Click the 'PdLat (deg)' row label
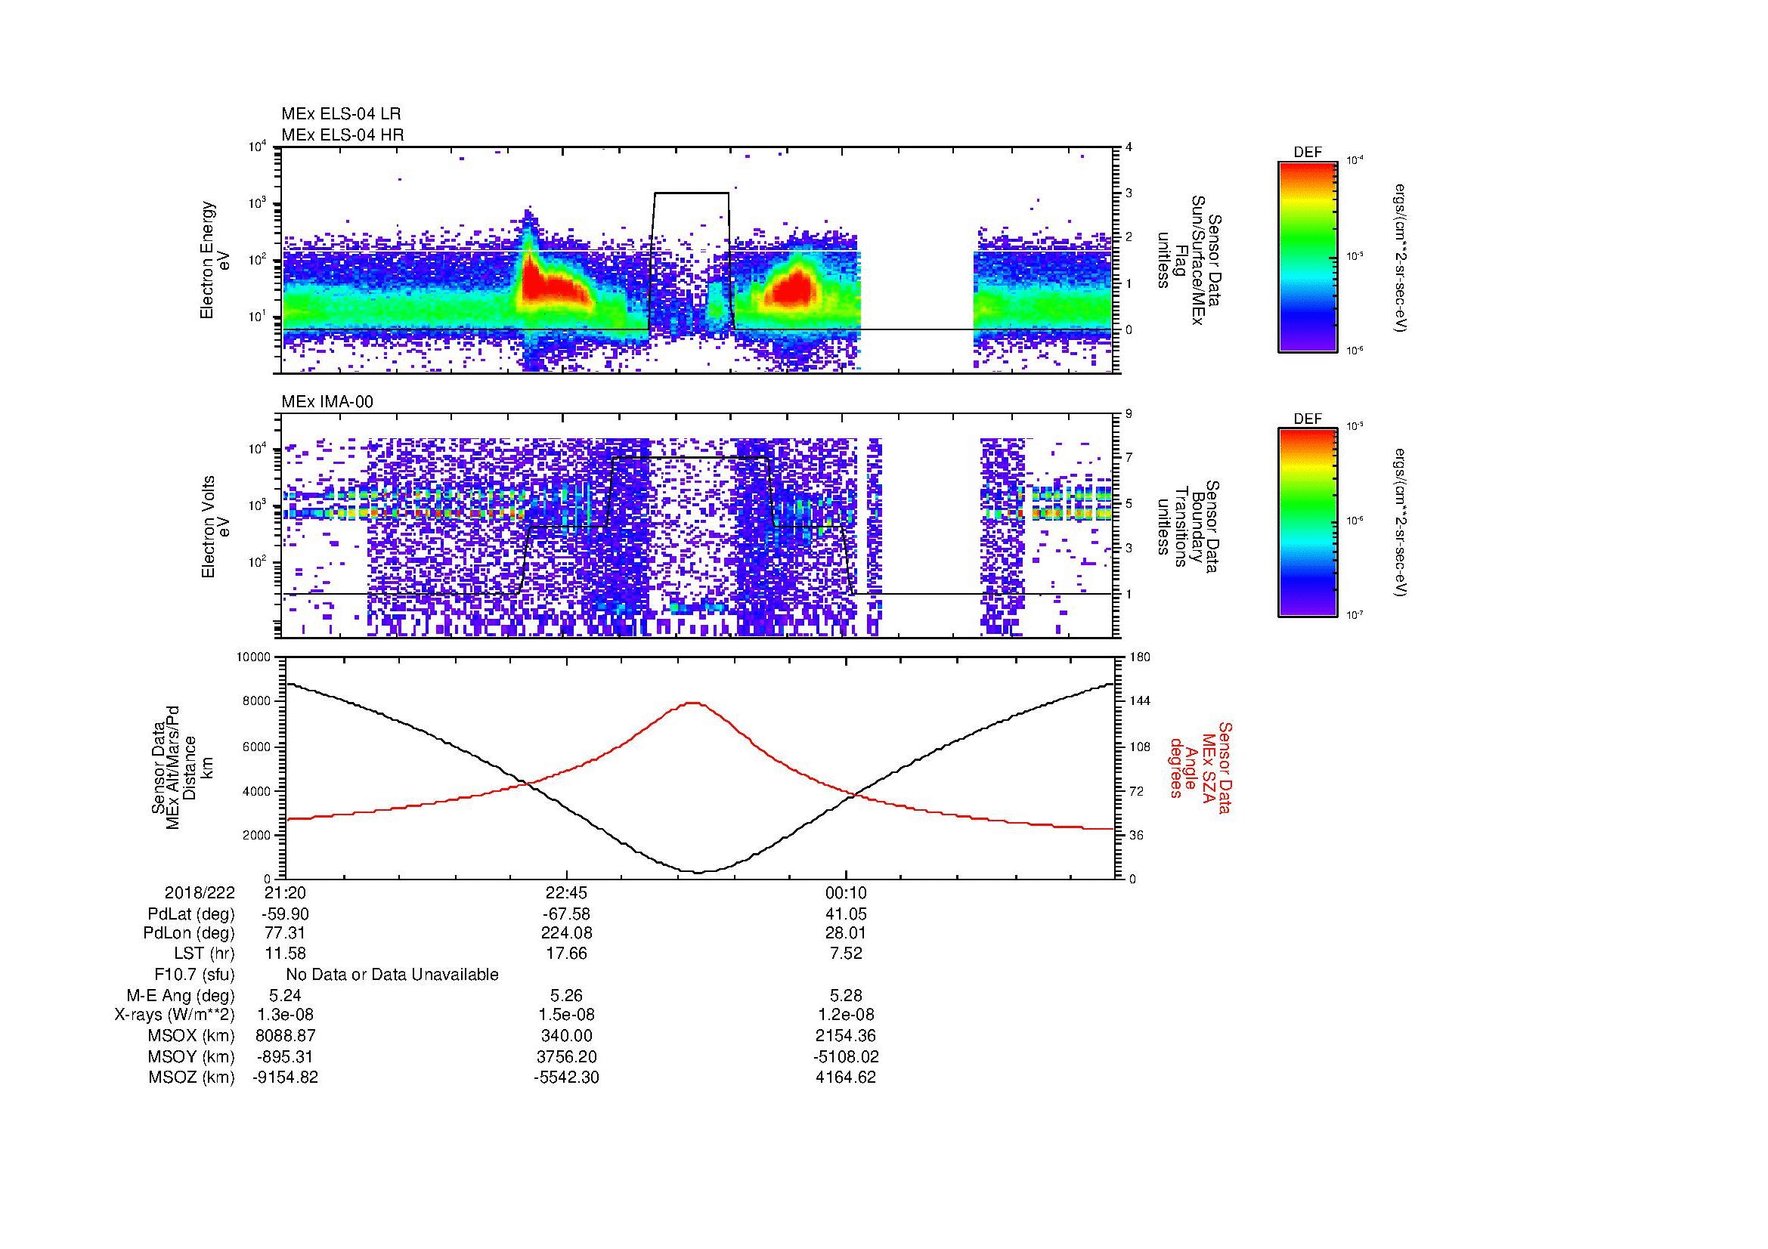This screenshot has height=1249, width=1768. pyautogui.click(x=191, y=914)
